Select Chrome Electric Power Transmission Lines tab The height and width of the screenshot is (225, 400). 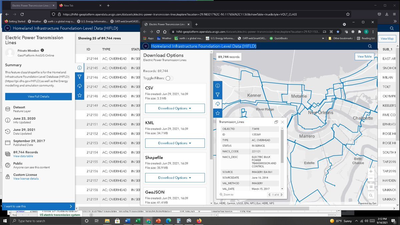pos(166,24)
